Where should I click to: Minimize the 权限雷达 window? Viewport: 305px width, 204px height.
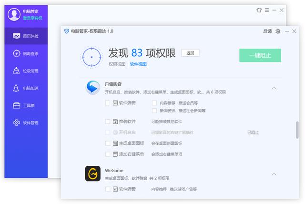click(x=287, y=31)
